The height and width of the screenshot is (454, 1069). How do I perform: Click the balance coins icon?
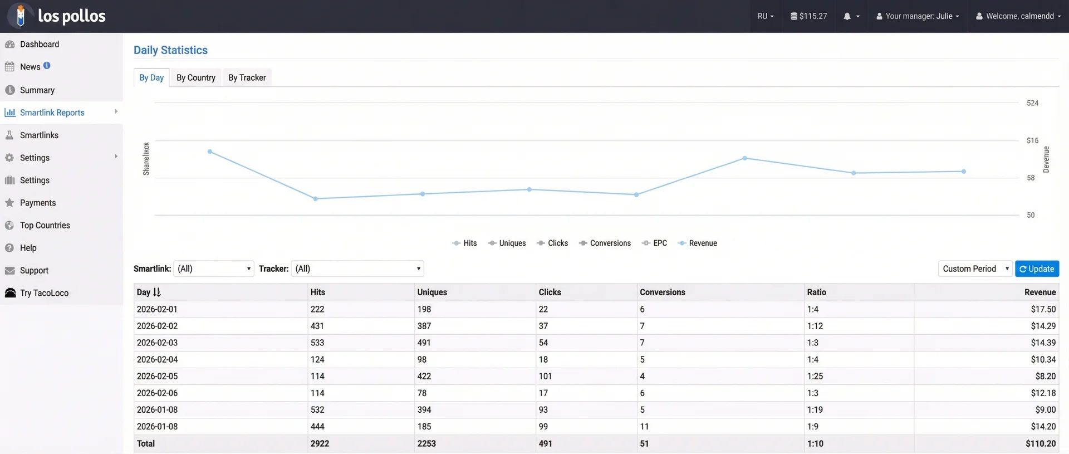pos(794,16)
